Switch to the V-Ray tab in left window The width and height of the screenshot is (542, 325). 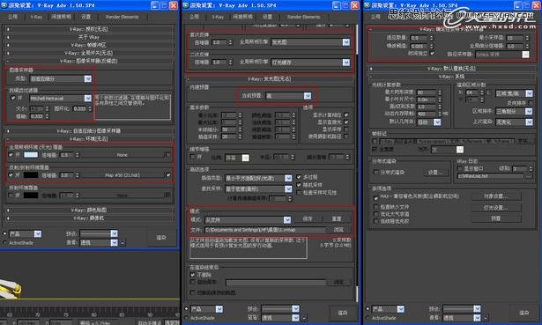click(36, 17)
